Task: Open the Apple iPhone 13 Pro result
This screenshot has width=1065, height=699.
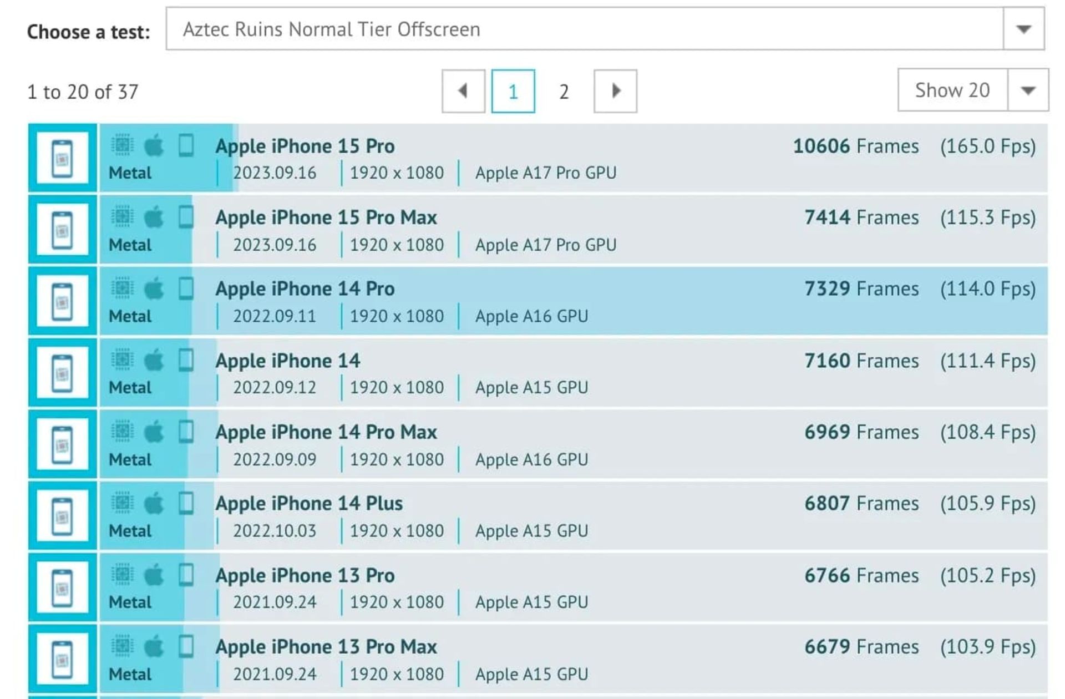Action: pyautogui.click(x=305, y=576)
